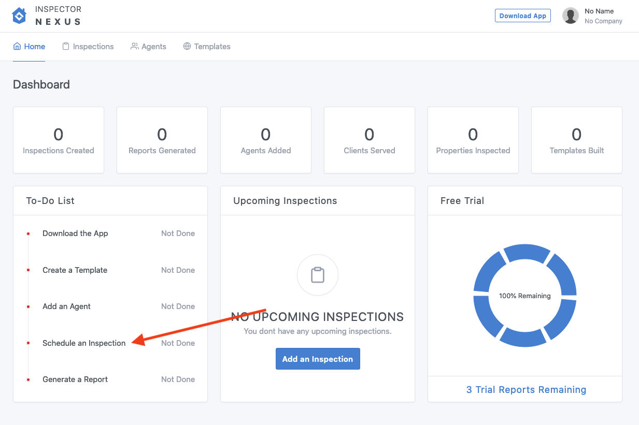Select Generate a Report to-do item
Screen dimensions: 639x425
point(75,379)
